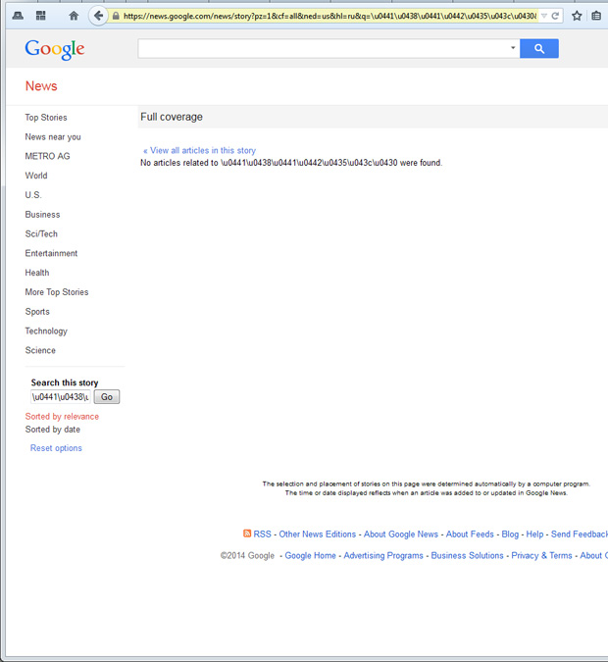
Task: Open the News heading link
Action: click(x=41, y=85)
